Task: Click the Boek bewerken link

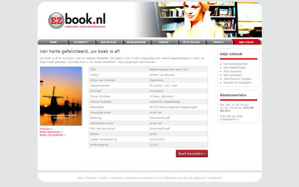Action: 51,132
